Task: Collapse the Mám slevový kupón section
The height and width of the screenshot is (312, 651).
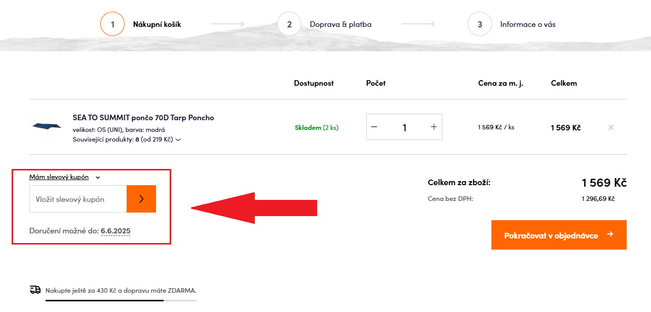Action: (x=59, y=177)
